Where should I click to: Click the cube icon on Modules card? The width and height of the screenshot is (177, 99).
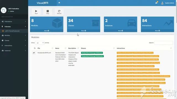tap(57, 23)
